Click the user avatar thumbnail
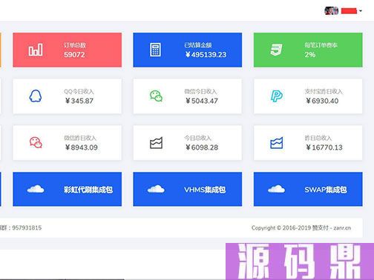 tap(332, 11)
